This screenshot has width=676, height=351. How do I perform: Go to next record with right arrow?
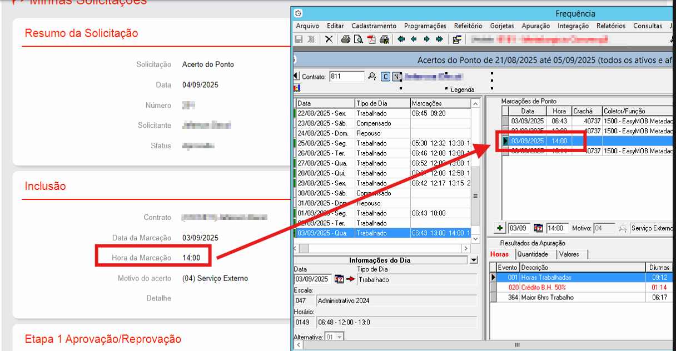426,39
